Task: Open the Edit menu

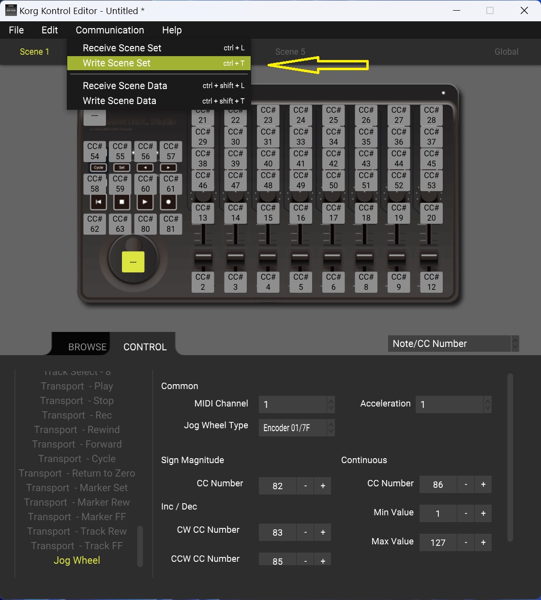Action: (50, 30)
